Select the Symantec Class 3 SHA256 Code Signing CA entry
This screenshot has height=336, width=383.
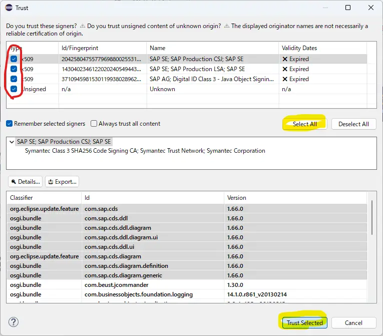pos(145,151)
